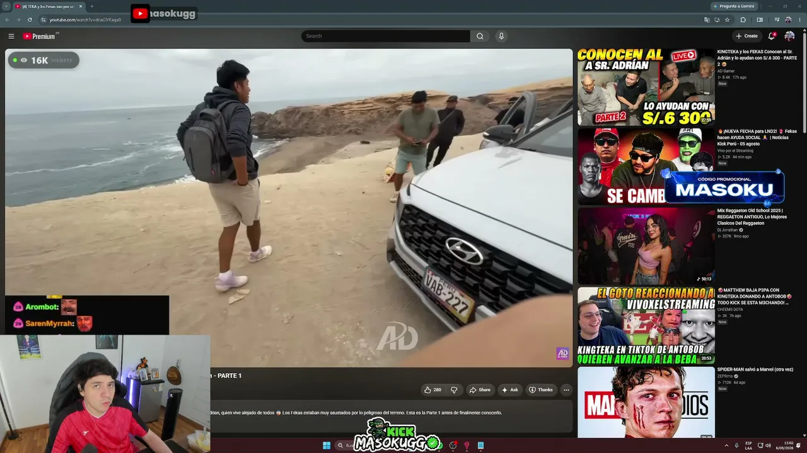Close the YouTube video tab
The width and height of the screenshot is (807, 453).
[81, 6]
